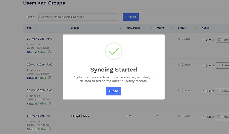Viewport: 229px width, 134px height.
Task: Open Status help icon in first row
Action: [49, 52]
